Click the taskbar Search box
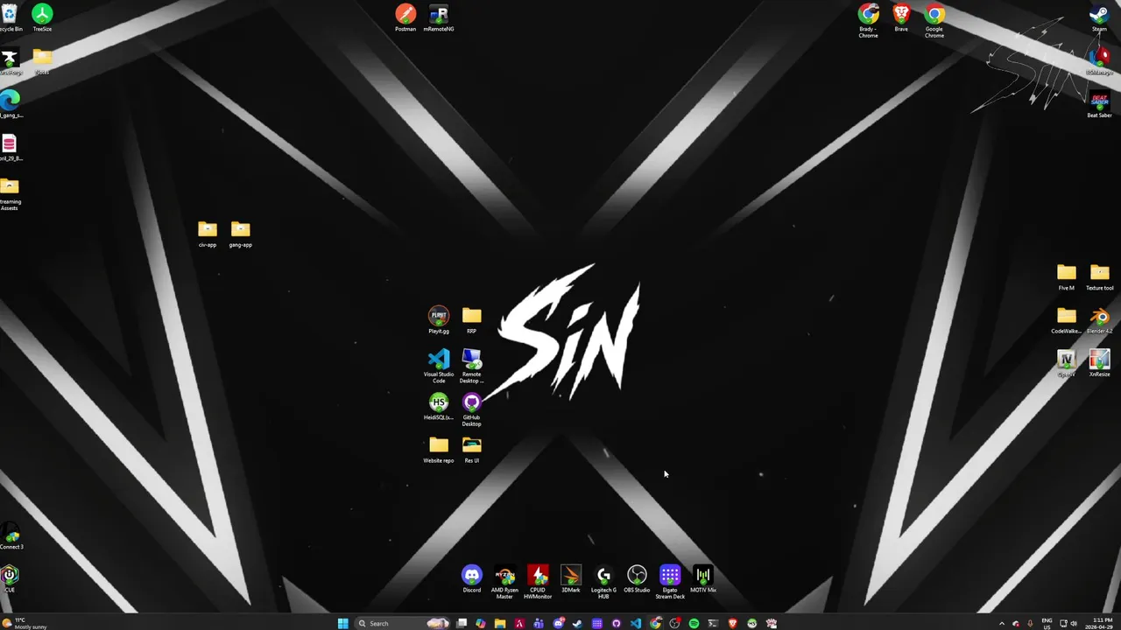The width and height of the screenshot is (1121, 630). pyautogui.click(x=403, y=623)
